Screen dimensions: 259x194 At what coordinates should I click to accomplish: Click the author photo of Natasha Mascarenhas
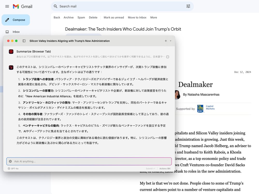coord(177,95)
